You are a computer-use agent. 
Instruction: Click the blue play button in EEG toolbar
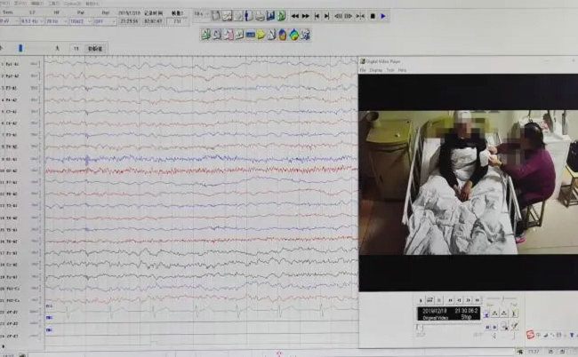(x=383, y=16)
